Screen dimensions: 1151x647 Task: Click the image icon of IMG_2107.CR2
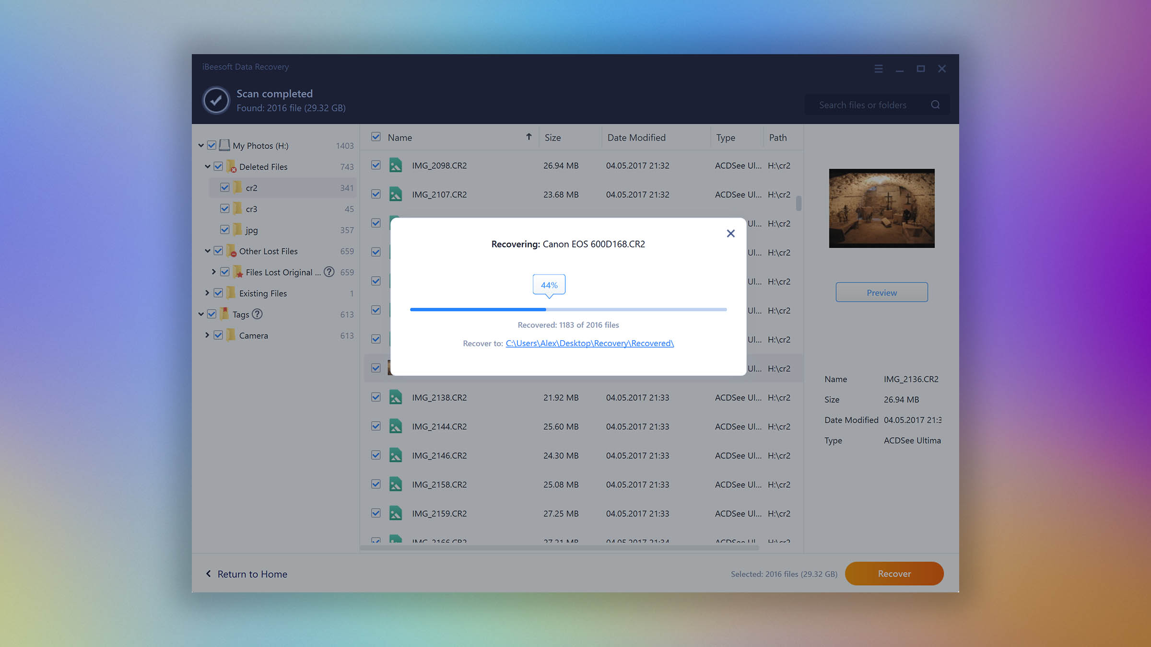395,195
